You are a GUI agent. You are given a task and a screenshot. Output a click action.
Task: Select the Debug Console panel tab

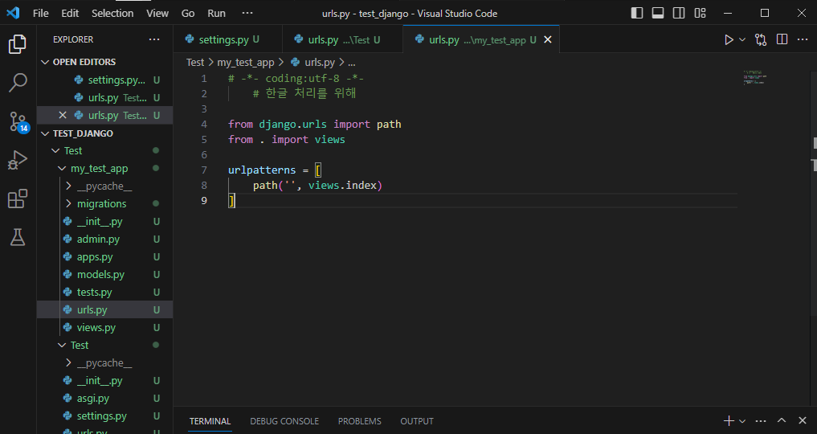tap(284, 421)
